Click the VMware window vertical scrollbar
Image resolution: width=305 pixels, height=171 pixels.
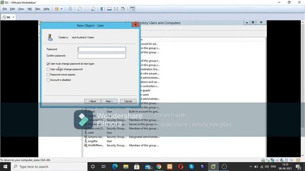[303, 89]
